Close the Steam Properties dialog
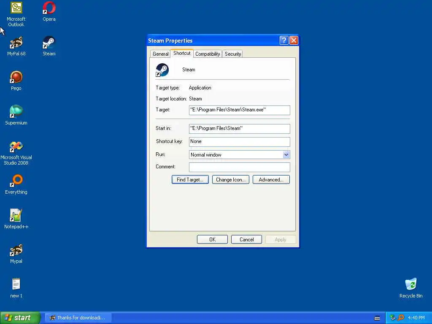The height and width of the screenshot is (324, 432). (294, 40)
